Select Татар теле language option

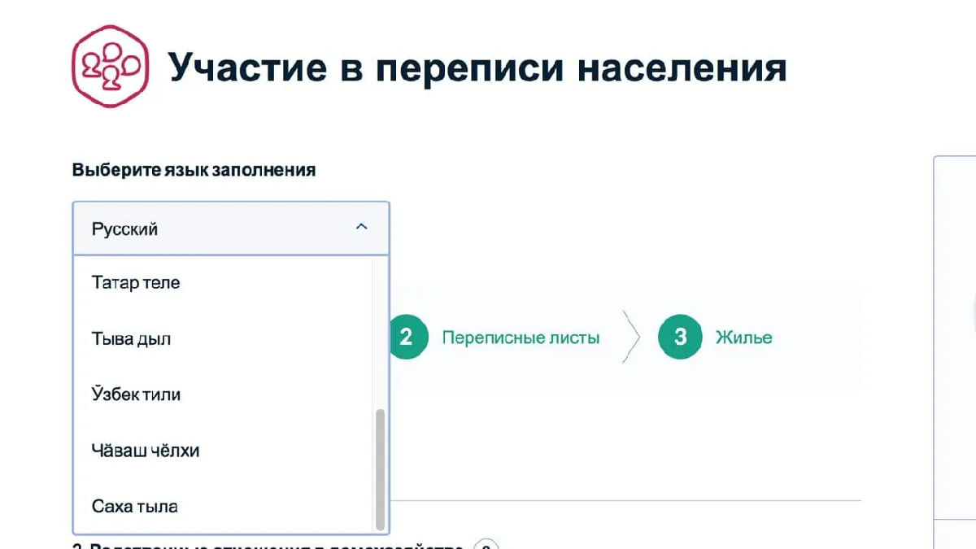(x=223, y=283)
